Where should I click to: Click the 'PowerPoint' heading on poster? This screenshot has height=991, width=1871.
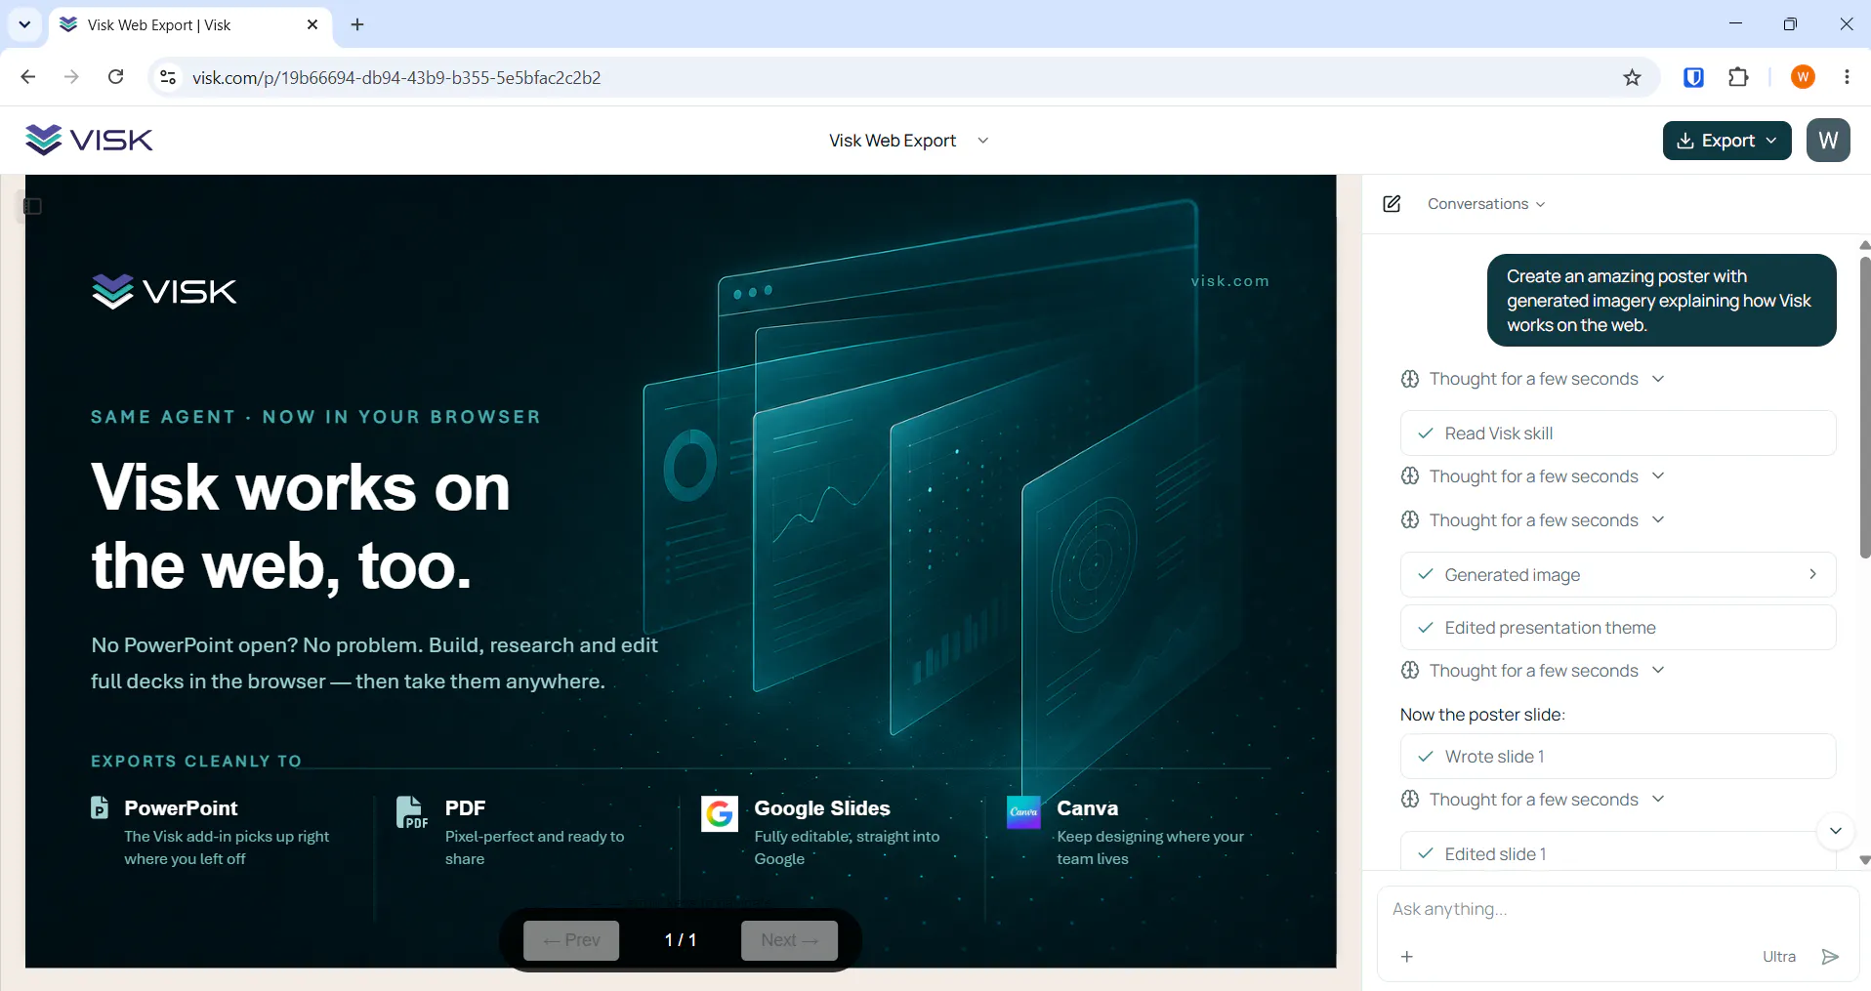181,808
